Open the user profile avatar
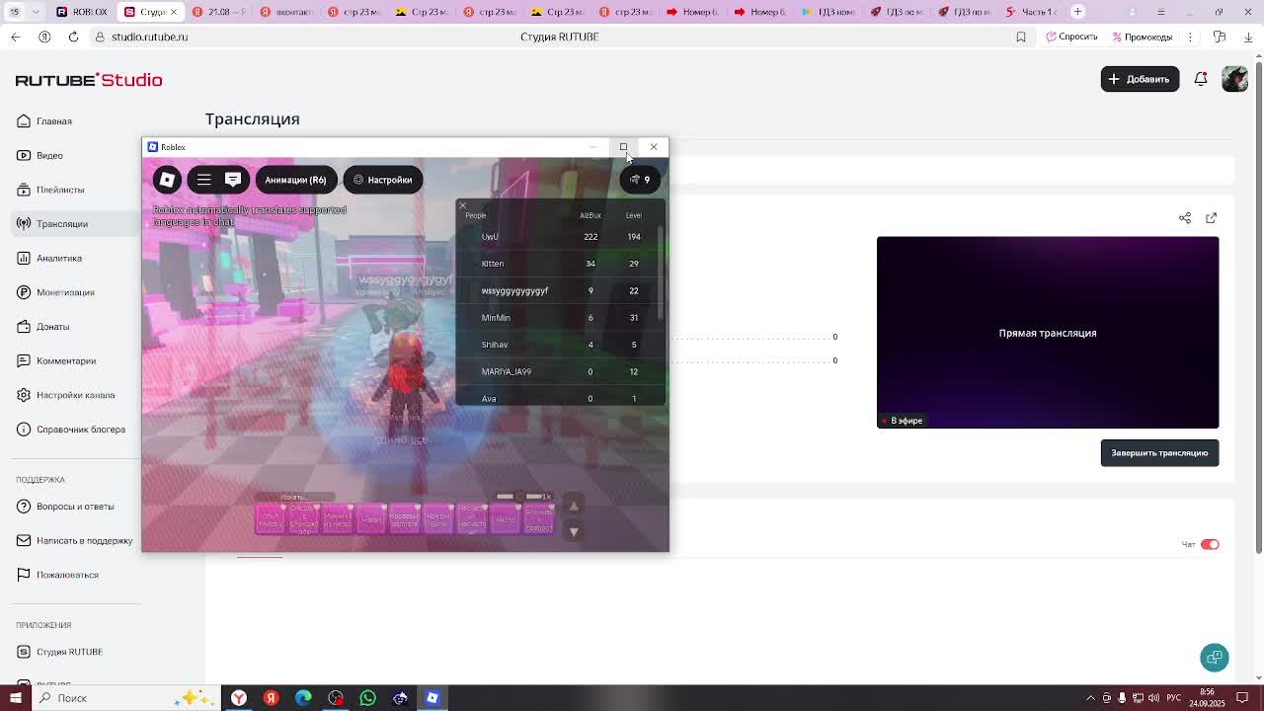 point(1234,79)
